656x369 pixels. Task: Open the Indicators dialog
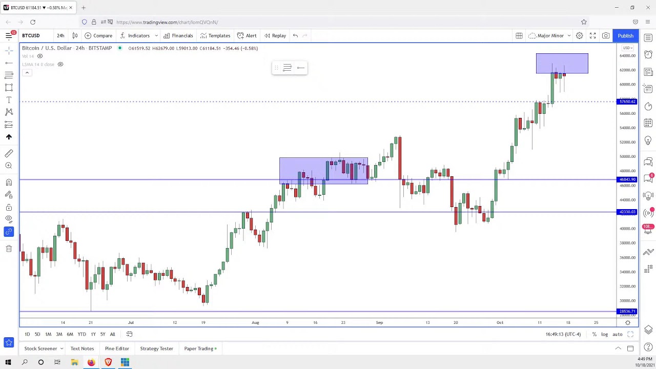[x=135, y=35]
